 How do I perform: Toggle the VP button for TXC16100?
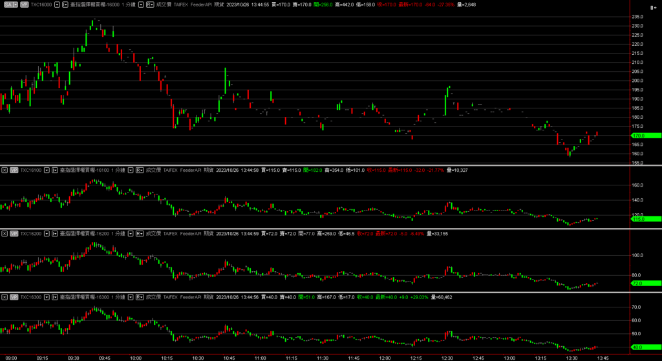(14, 170)
